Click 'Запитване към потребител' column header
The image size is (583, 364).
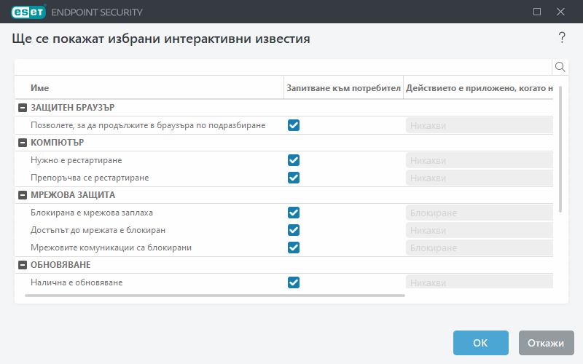click(343, 88)
